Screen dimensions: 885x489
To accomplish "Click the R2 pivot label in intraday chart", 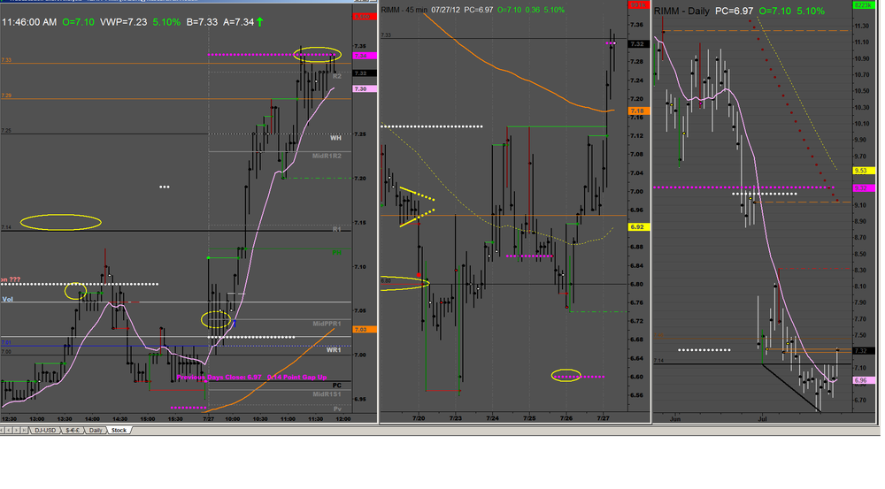I will click(336, 76).
